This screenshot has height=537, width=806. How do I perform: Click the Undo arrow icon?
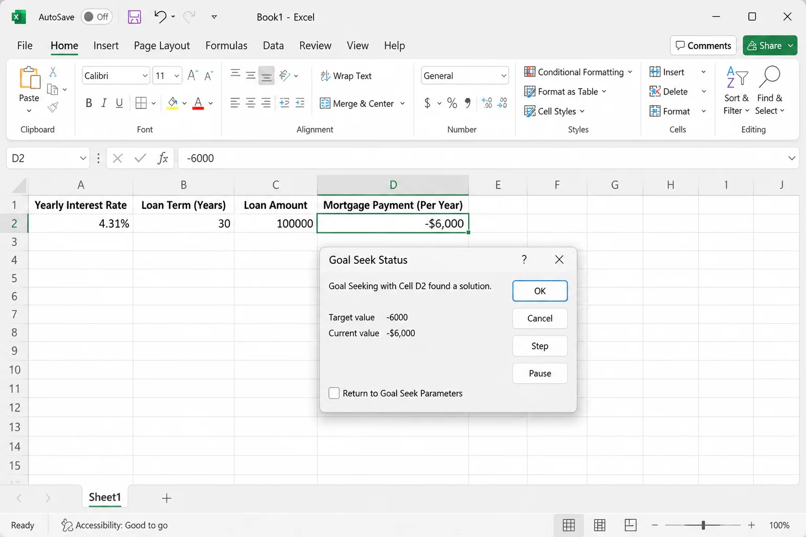[160, 17]
